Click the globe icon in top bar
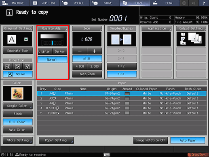Viewport: 209px width, 157px height. pos(184,3)
